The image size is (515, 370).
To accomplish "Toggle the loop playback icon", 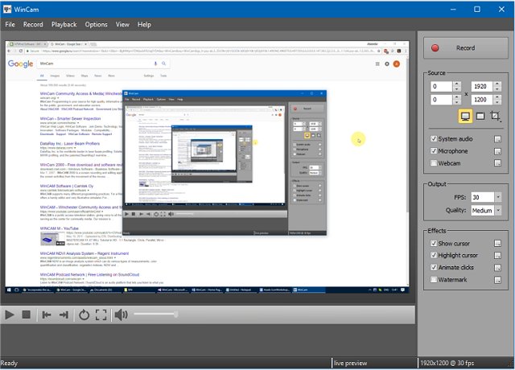I will pyautogui.click(x=84, y=314).
